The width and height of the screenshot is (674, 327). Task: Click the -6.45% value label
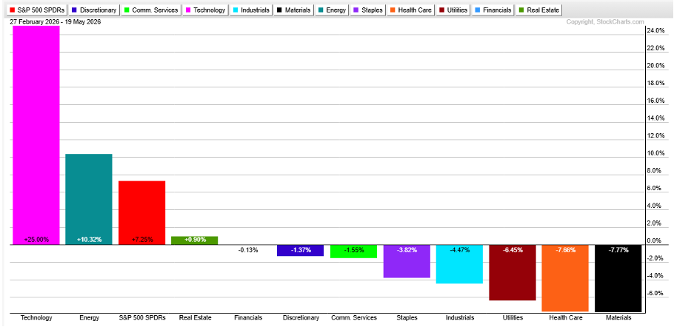(513, 250)
